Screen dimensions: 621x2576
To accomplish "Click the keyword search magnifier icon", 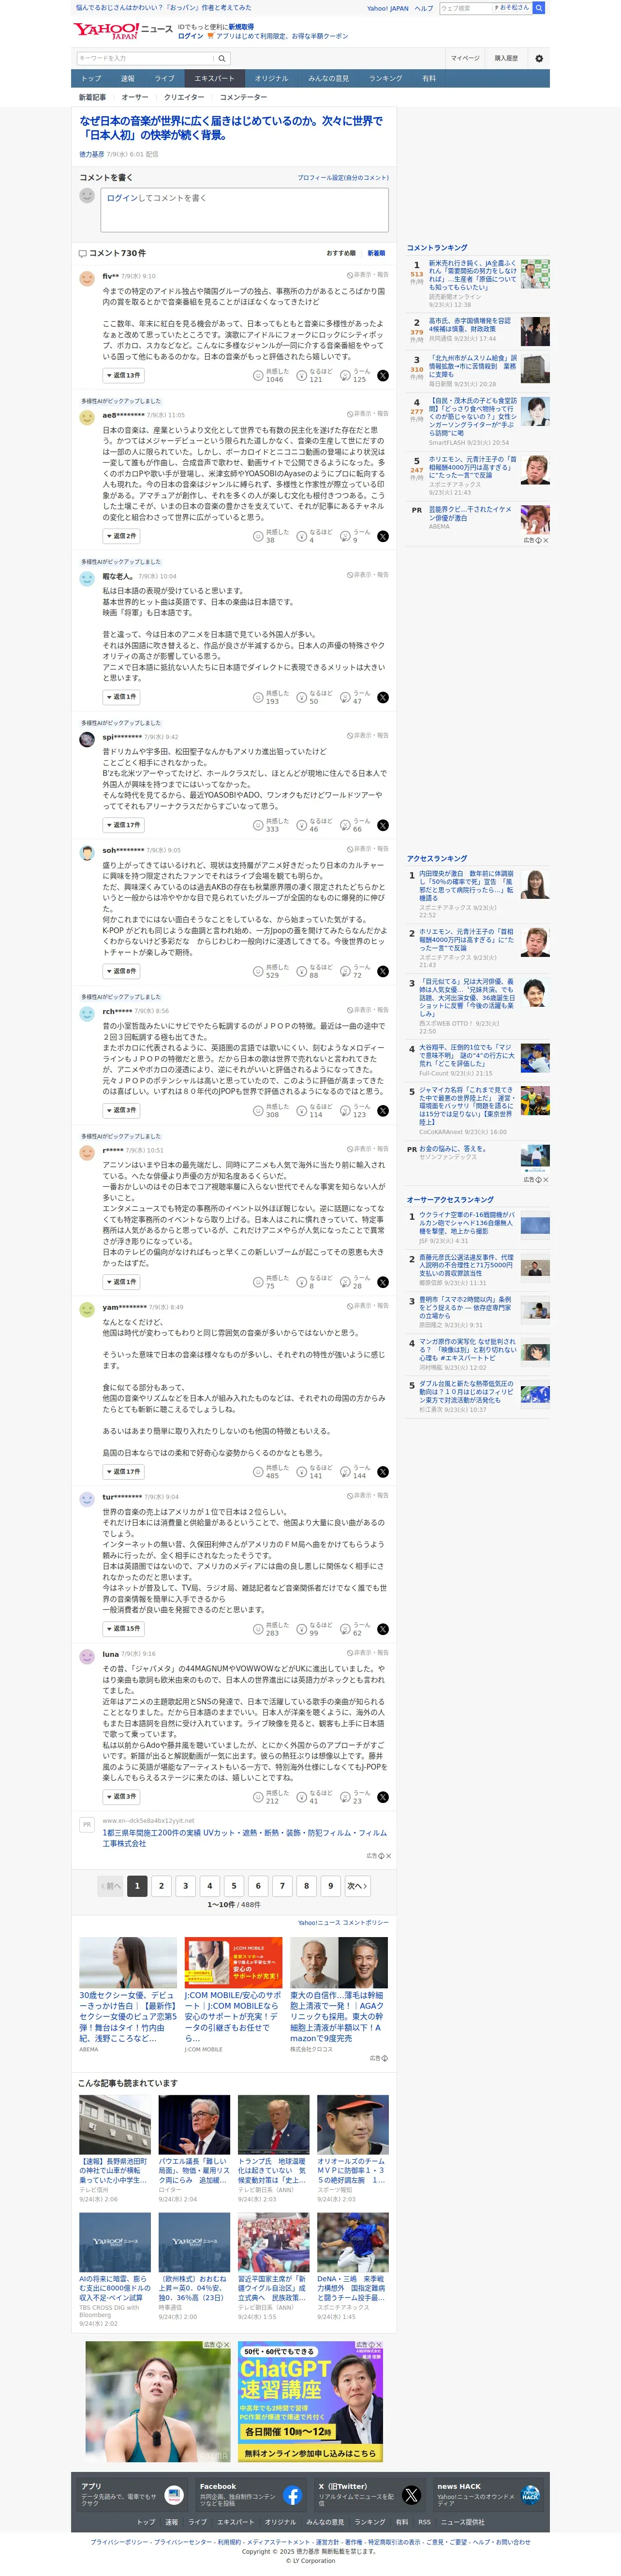I will tap(222, 58).
